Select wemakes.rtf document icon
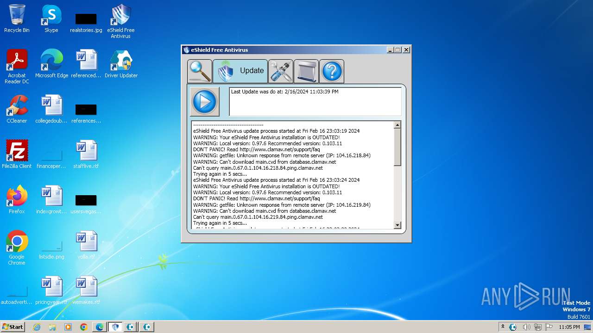 point(86,290)
